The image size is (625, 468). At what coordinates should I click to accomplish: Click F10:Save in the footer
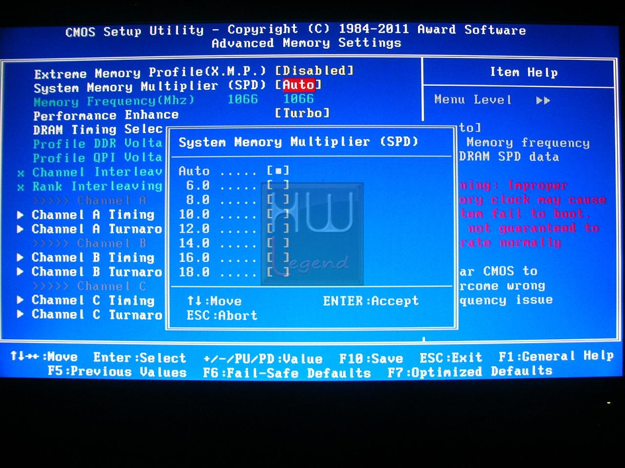[371, 359]
